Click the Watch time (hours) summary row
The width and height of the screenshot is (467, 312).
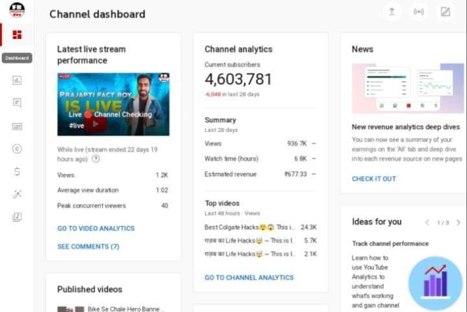tap(260, 159)
